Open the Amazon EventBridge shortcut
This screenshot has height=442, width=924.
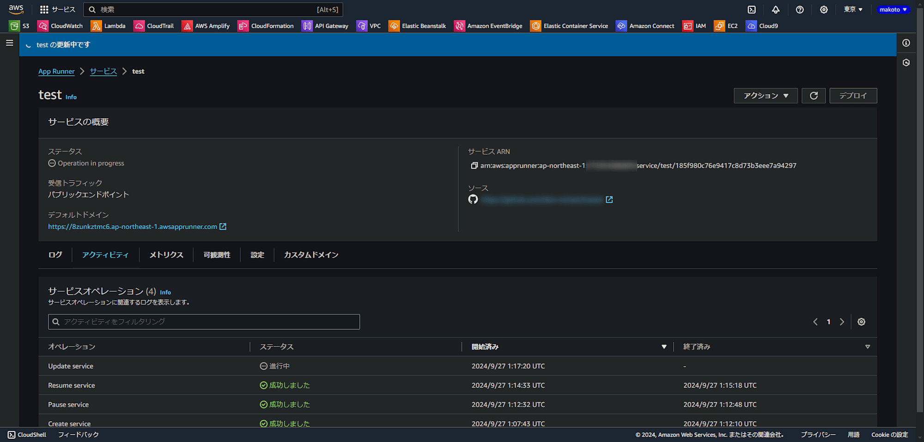(488, 26)
